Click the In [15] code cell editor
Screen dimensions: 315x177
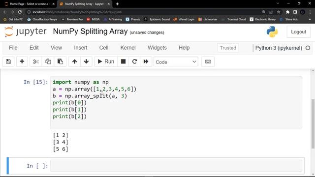click(176, 102)
